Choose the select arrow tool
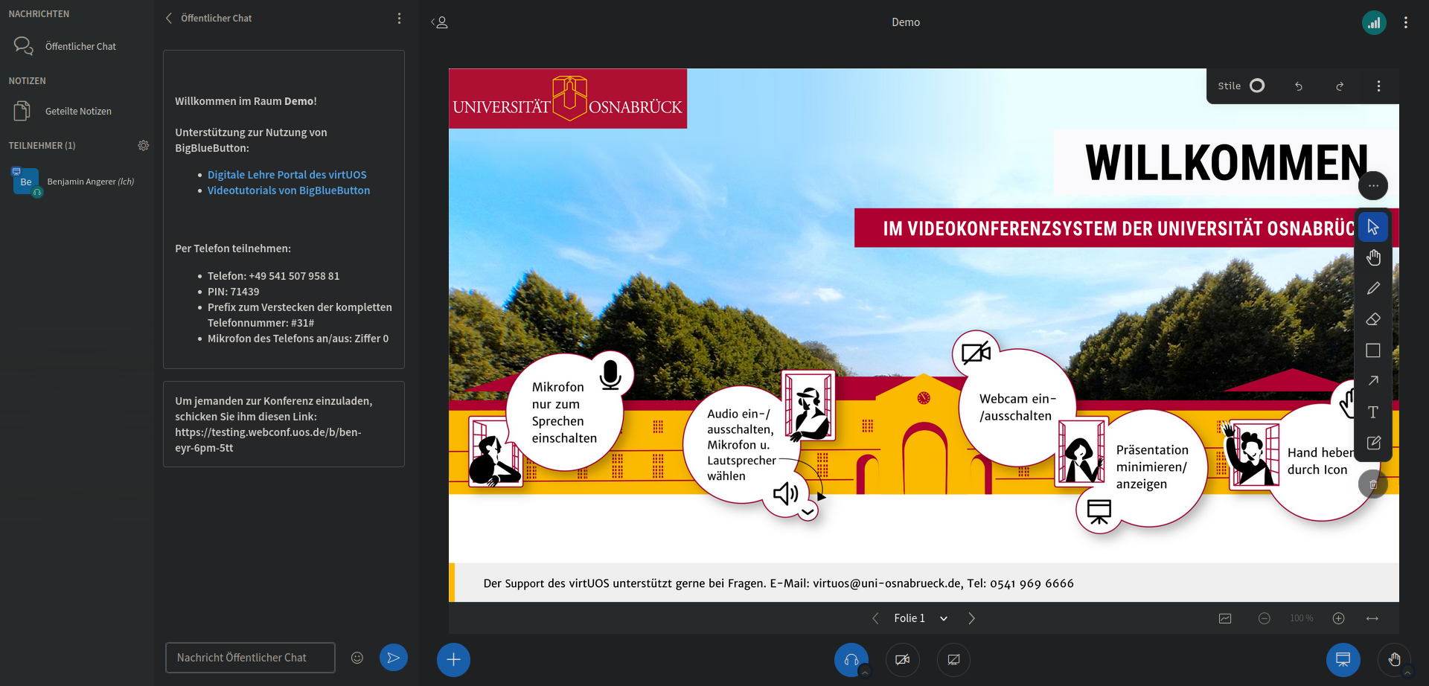1429x686 pixels. click(x=1373, y=227)
